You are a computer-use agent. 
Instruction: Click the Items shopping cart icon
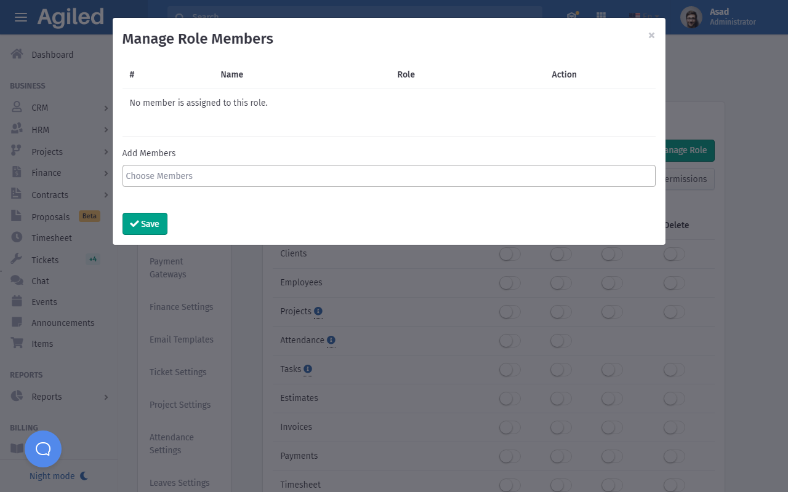pos(17,343)
